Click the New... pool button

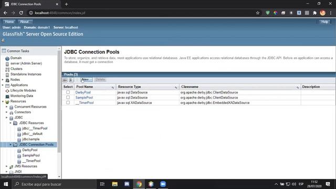click(87, 80)
